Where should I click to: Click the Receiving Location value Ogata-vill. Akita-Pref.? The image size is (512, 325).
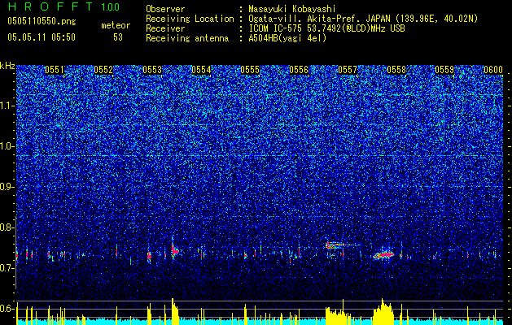305,19
